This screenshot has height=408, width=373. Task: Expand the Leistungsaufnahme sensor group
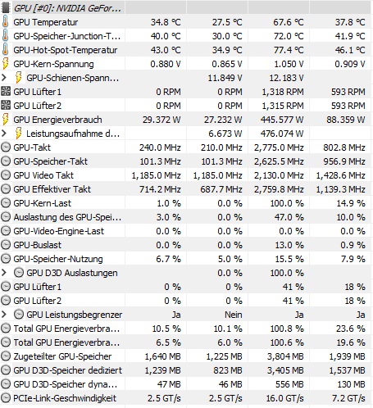click(4, 134)
